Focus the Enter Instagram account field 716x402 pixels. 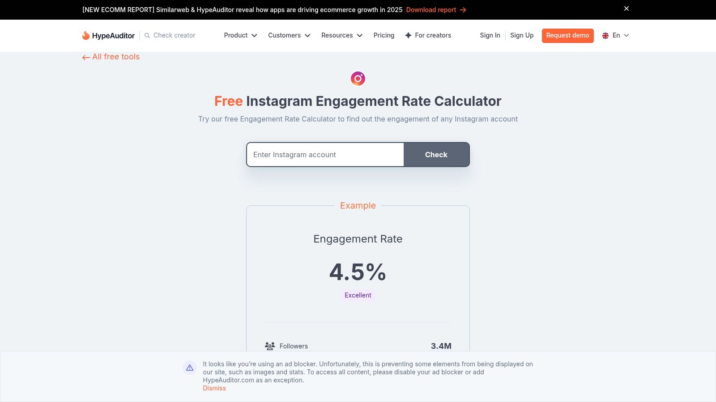point(325,155)
